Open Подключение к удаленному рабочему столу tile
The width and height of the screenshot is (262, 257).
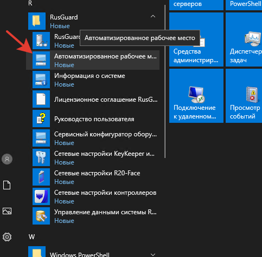[x=196, y=96]
